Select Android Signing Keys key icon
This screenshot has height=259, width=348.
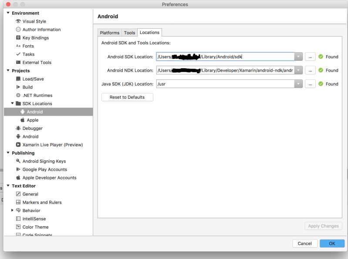[18, 161]
